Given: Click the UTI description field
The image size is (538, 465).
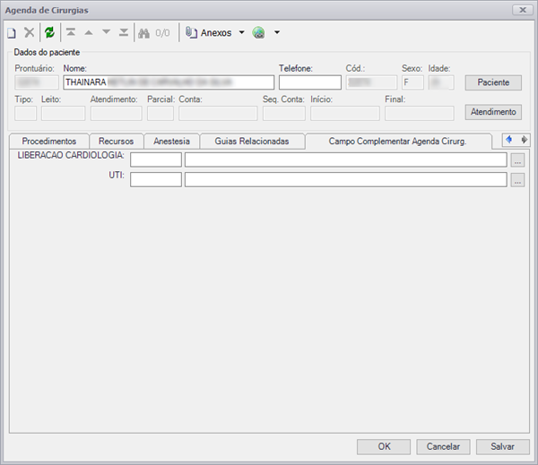Looking at the screenshot, I should point(346,180).
